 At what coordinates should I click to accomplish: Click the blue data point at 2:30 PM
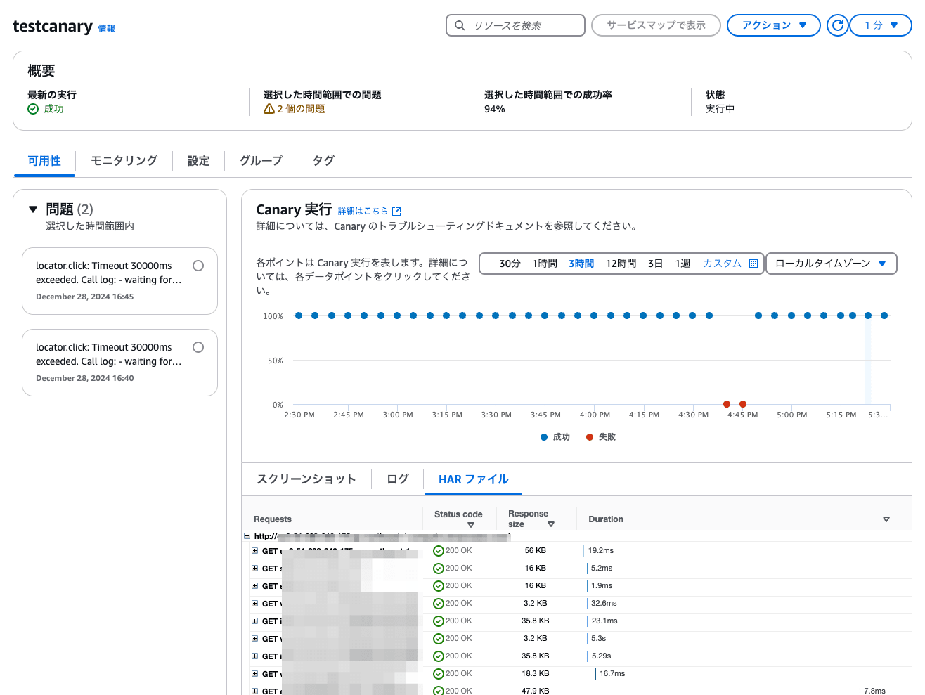click(299, 316)
